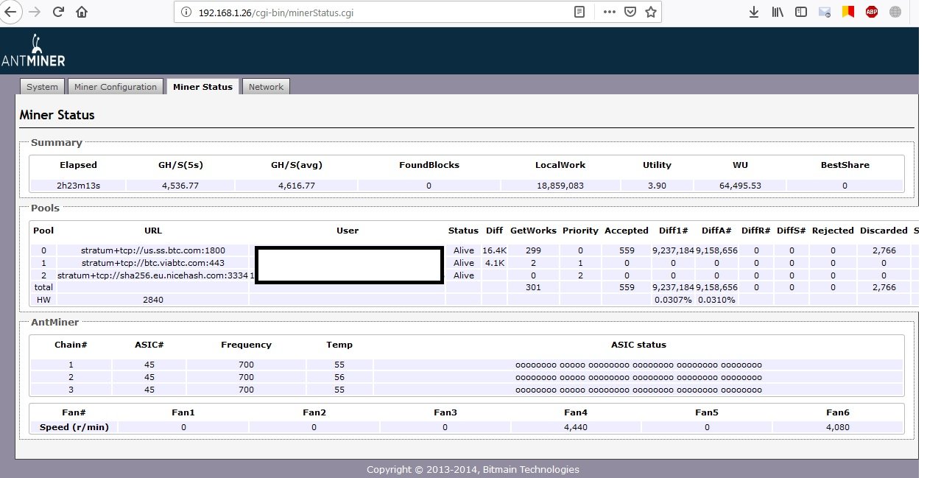Open the page actions three-dot menu
Viewport: 927px width, 478px height.
(x=609, y=12)
